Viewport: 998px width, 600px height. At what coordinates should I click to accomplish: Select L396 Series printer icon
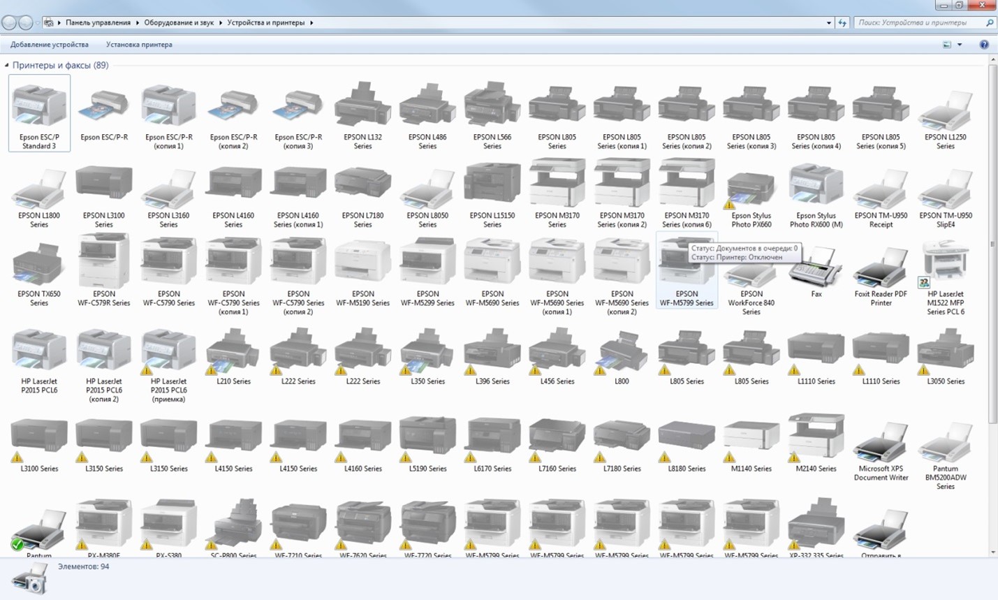[x=492, y=352]
